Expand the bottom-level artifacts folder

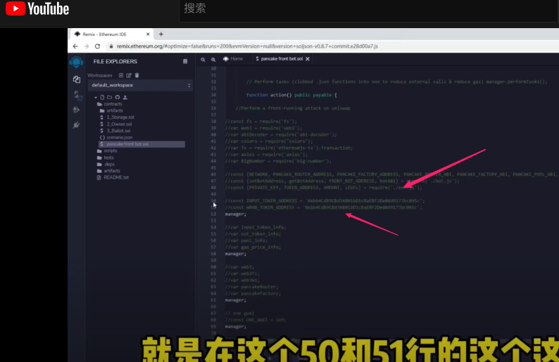click(x=108, y=171)
